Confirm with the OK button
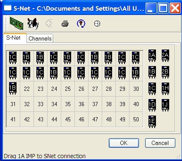This screenshot has width=182, height=161. click(x=124, y=143)
